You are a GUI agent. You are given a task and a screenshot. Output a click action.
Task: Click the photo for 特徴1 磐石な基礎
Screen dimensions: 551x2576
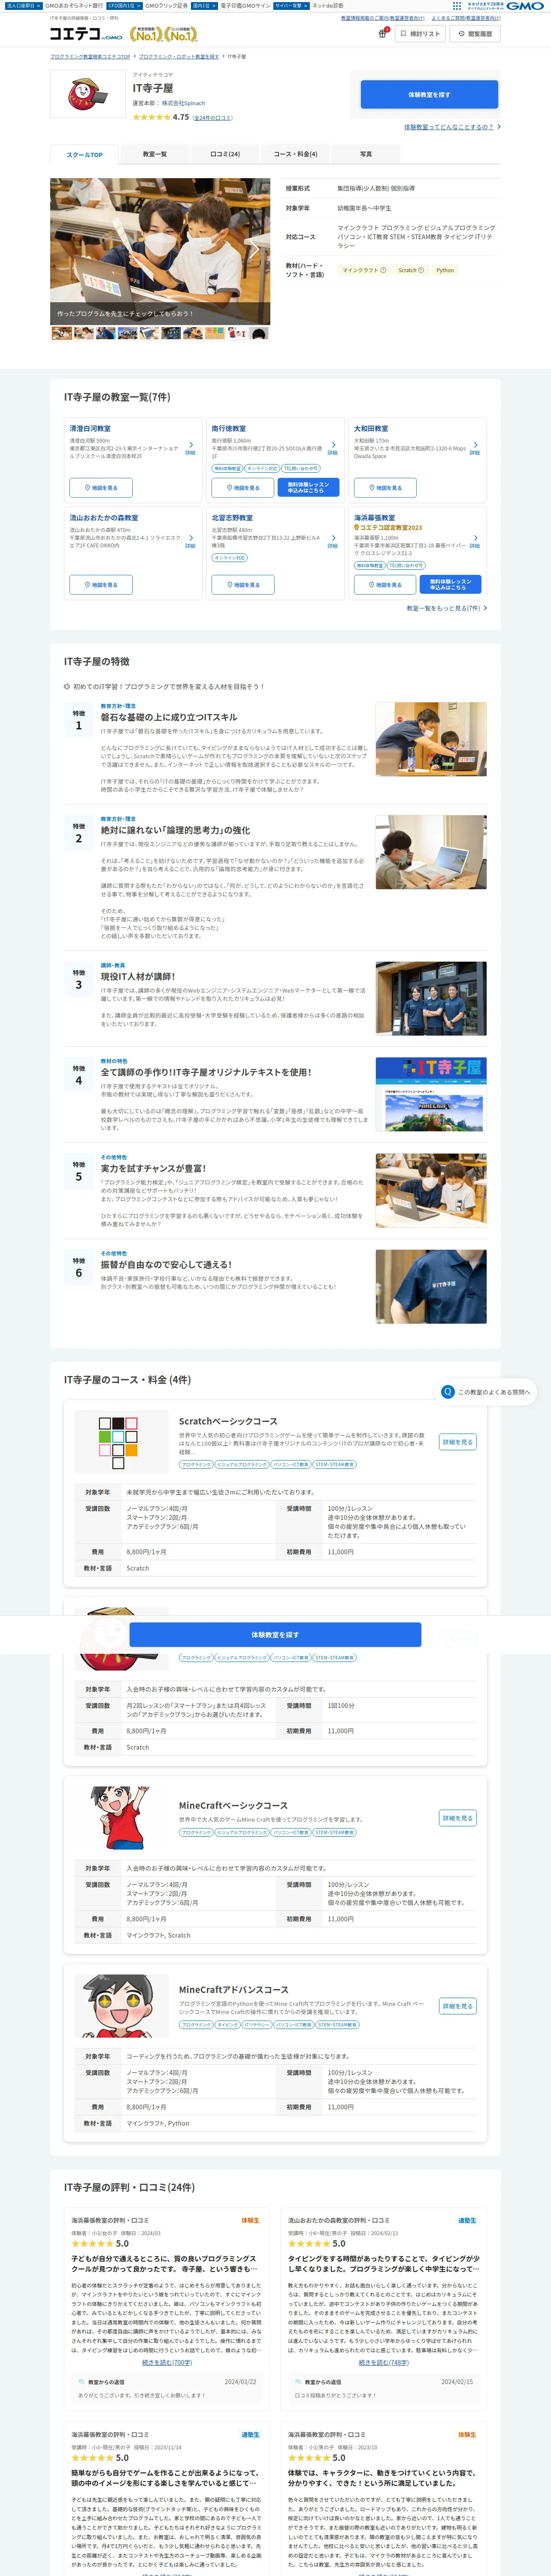click(431, 739)
